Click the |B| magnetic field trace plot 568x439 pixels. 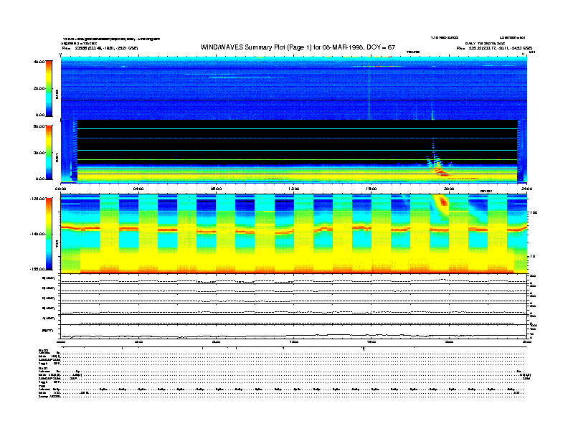pos(294,331)
